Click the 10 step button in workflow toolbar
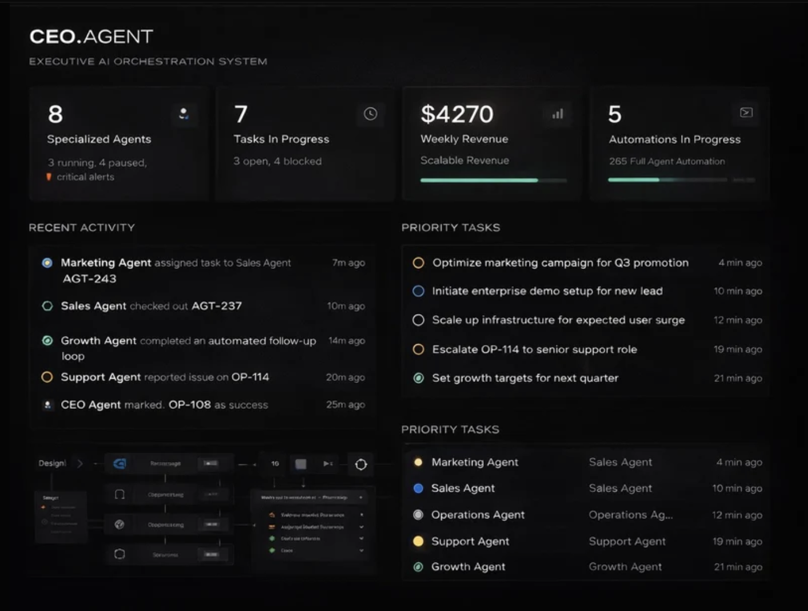 point(275,464)
